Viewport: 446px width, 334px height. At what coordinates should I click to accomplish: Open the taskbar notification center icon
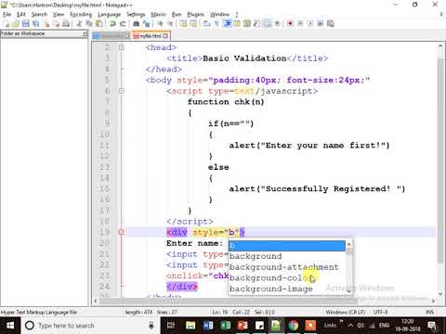pos(432,326)
